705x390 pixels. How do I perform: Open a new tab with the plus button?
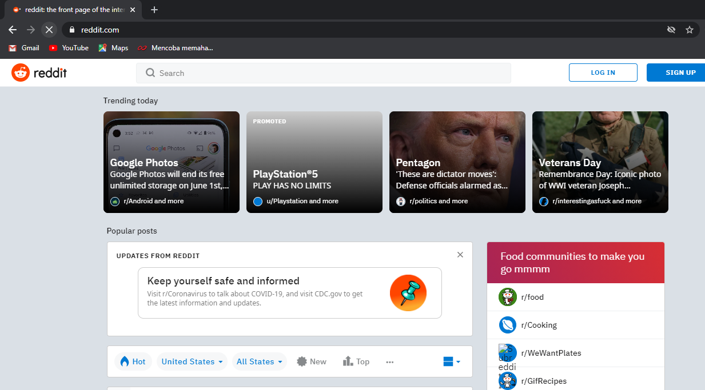pos(154,10)
